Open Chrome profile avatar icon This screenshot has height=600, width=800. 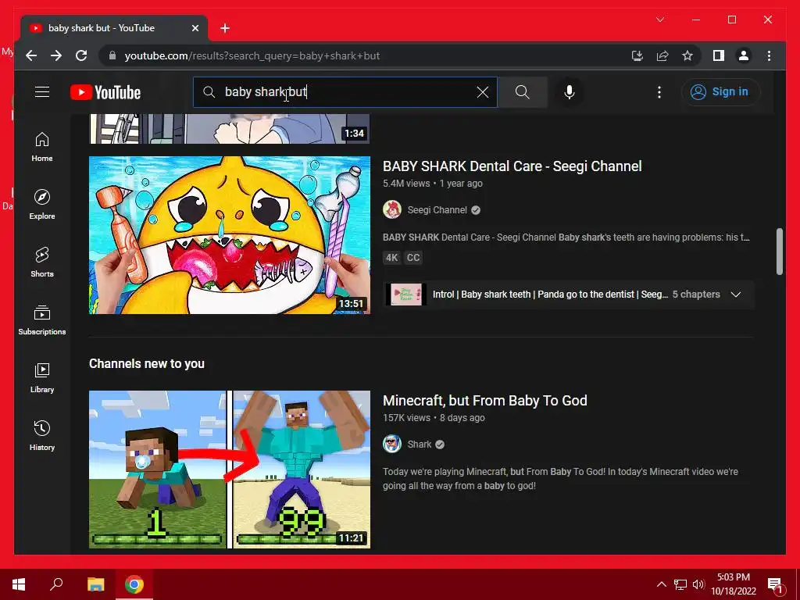[x=744, y=55]
